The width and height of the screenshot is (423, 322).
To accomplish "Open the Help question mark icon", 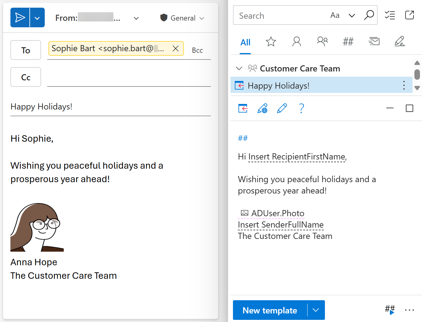I will click(301, 108).
